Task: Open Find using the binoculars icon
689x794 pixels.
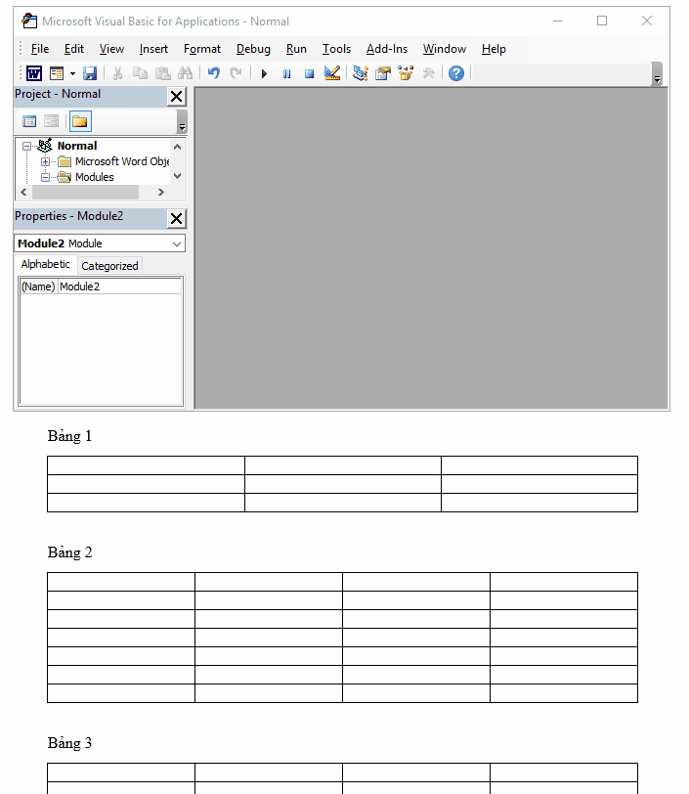Action: (185, 73)
